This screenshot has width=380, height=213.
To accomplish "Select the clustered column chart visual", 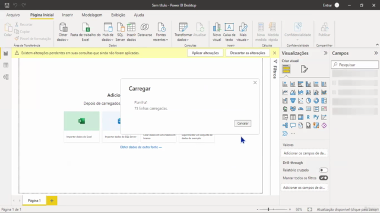I will tap(308, 84).
